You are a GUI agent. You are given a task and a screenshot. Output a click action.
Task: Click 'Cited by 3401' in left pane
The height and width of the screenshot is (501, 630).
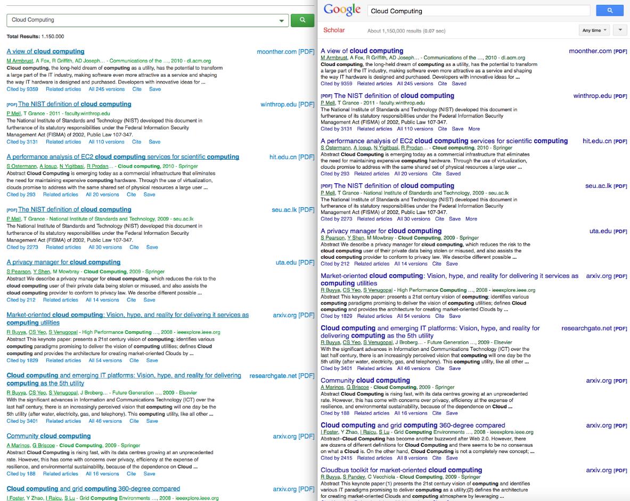pyautogui.click(x=22, y=421)
